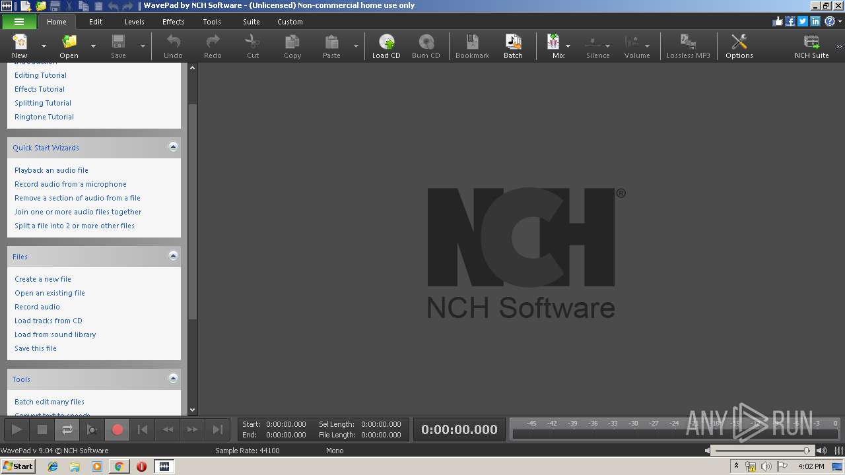Image resolution: width=845 pixels, height=475 pixels.
Task: Open the Volume toolbar dropdown arrow
Action: coord(647,46)
